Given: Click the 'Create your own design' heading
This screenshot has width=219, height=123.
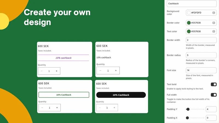Looking at the screenshot, I should pyautogui.click(x=57, y=17).
